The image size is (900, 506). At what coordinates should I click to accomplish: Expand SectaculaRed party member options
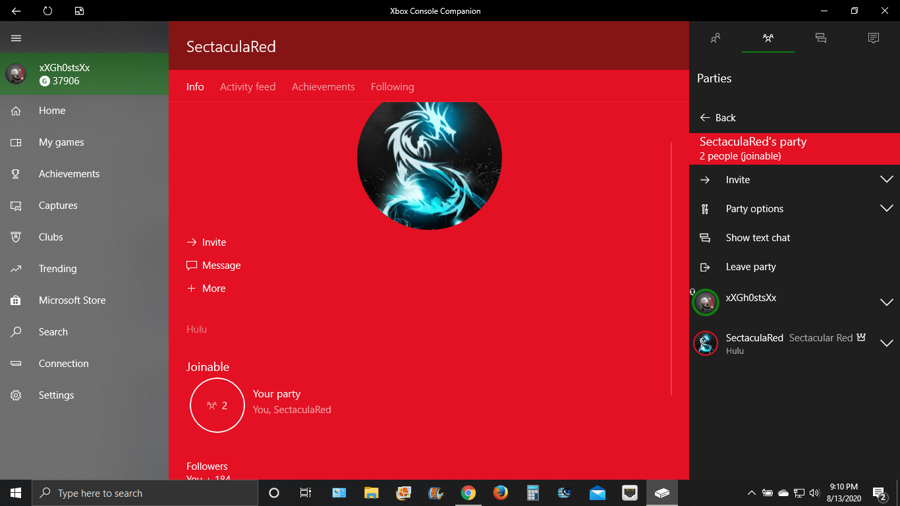tap(886, 343)
